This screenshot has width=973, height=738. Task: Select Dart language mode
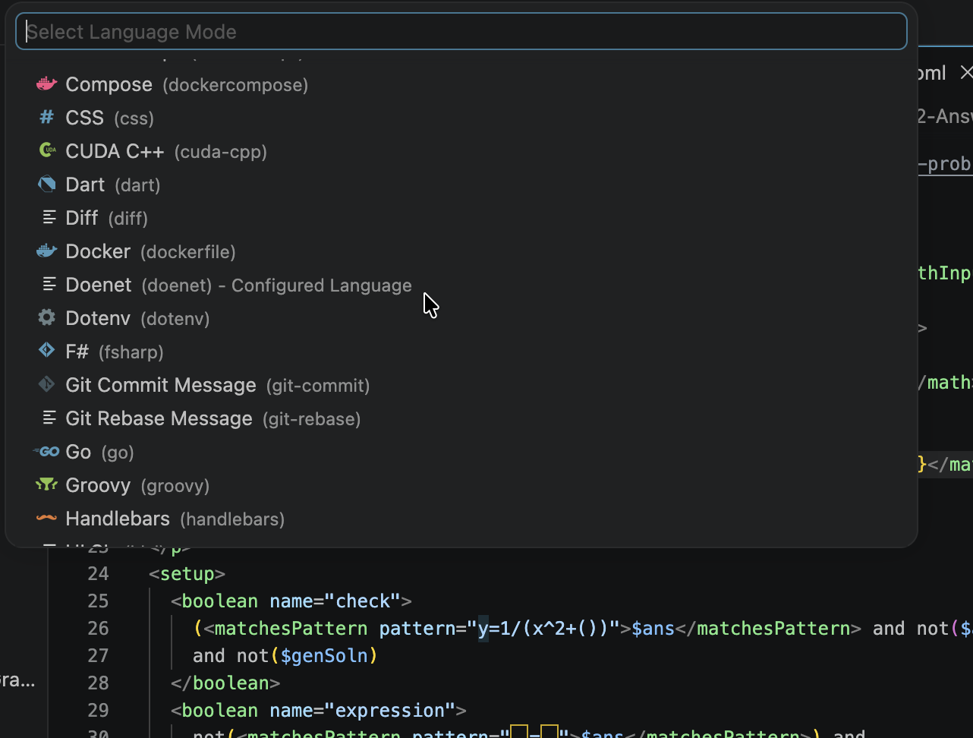coord(461,184)
